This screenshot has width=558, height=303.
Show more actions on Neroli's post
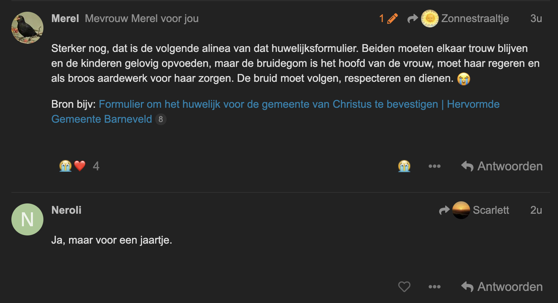point(435,287)
